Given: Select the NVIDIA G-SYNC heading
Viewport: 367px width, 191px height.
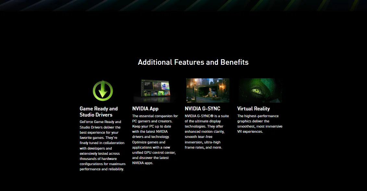Looking at the screenshot, I should 202,109.
